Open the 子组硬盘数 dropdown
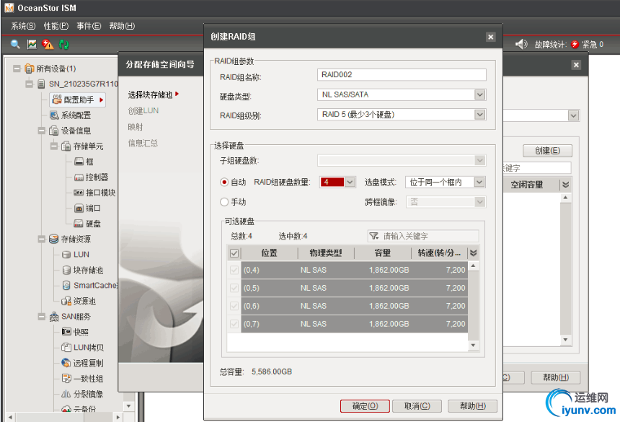The height and width of the screenshot is (422, 620). point(479,160)
